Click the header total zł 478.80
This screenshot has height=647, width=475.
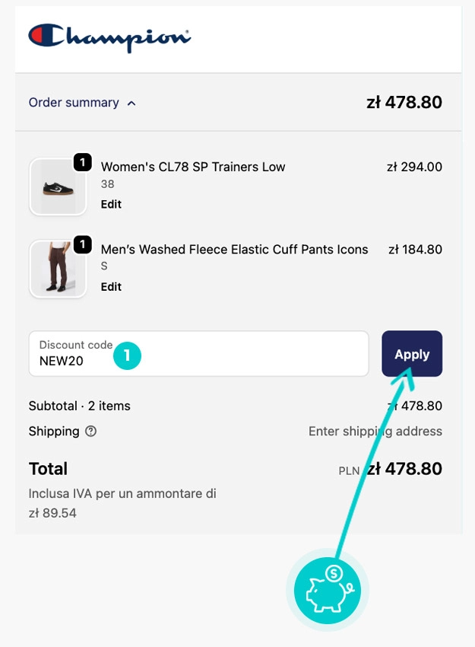point(404,102)
